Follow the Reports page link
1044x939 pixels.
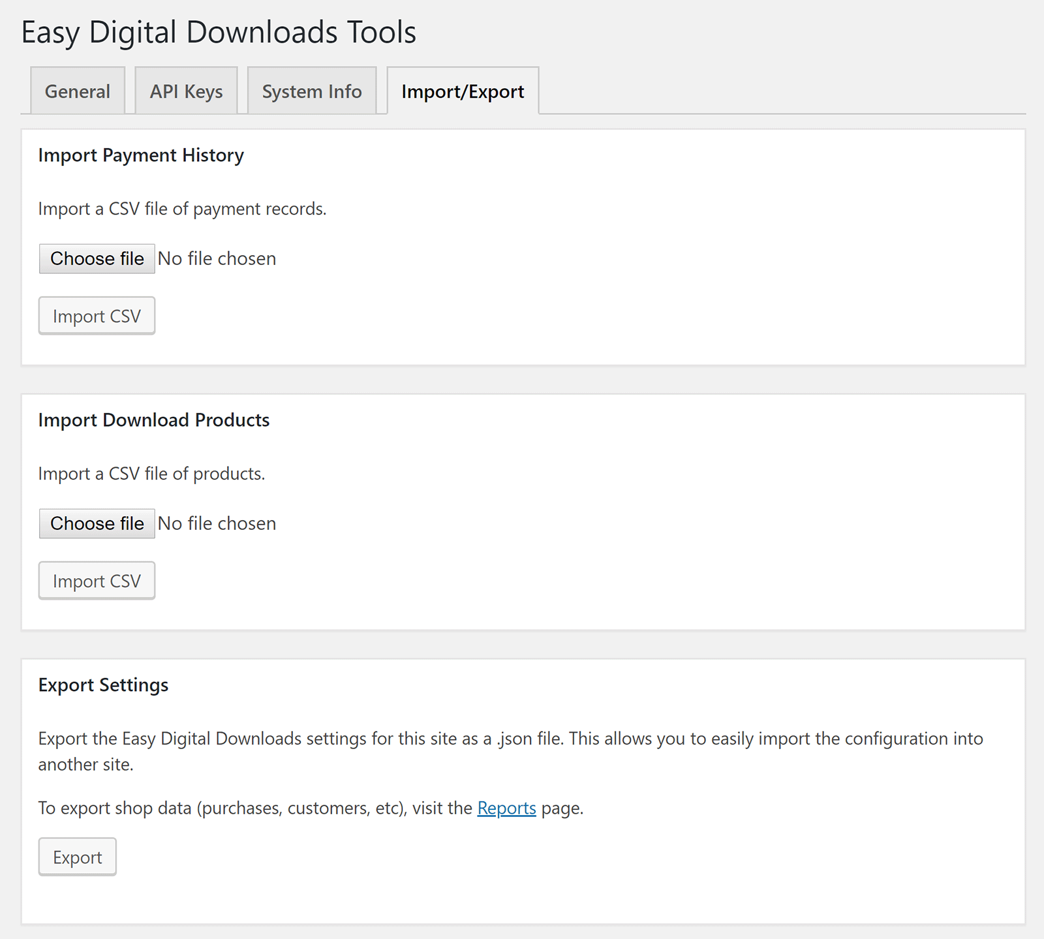pyautogui.click(x=506, y=808)
